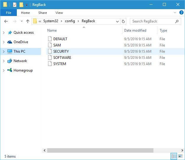Screen dimensions: 185x160
Task: Select the SECURITY file
Action: [x=61, y=51]
